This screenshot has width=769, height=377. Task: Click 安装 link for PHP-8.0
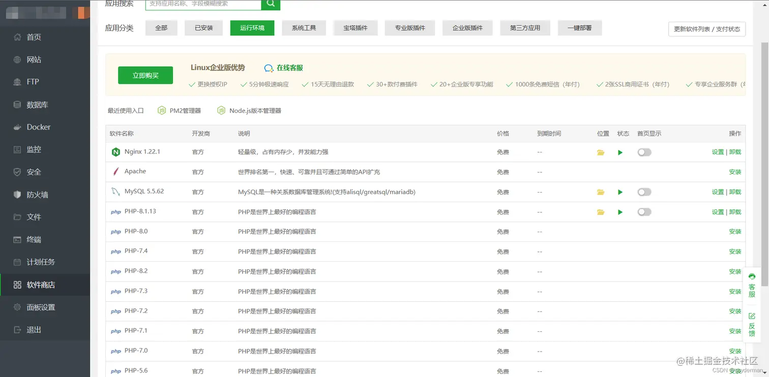click(735, 232)
